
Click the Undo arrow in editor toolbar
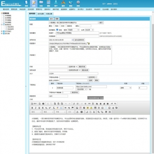[66, 104]
